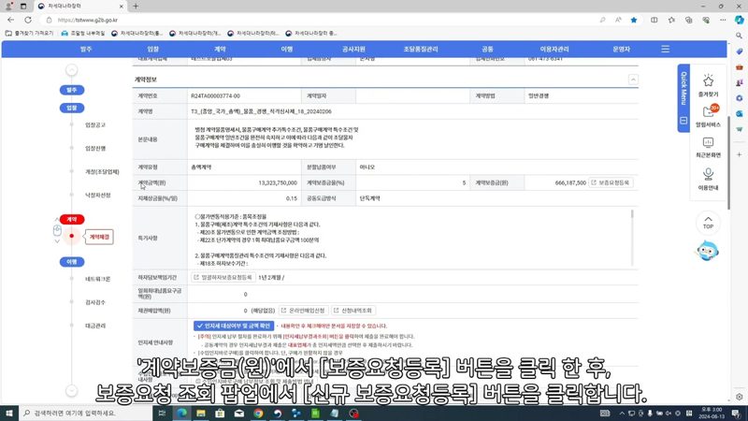Viewport: 748px width, 421px height.
Task: Open 입찰진행 in the process sidebar
Action: pos(95,149)
